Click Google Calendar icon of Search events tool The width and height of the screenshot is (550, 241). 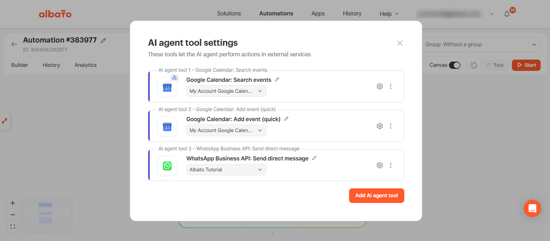pos(167,87)
